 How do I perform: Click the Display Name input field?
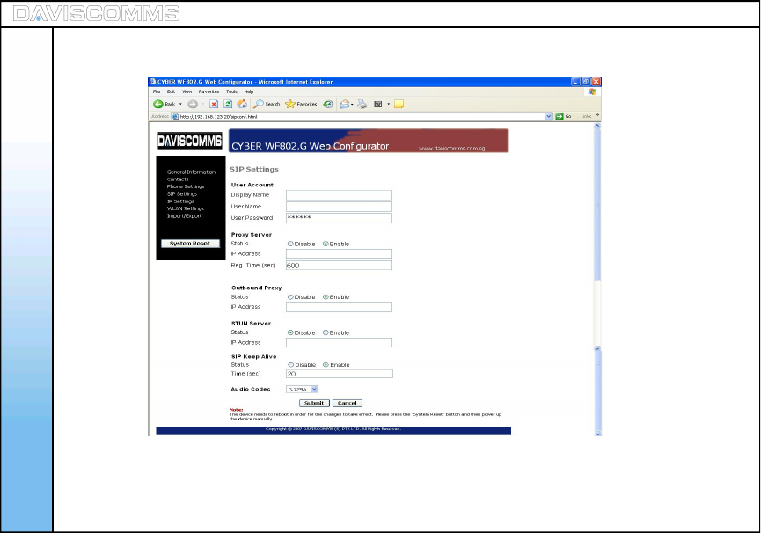click(339, 195)
